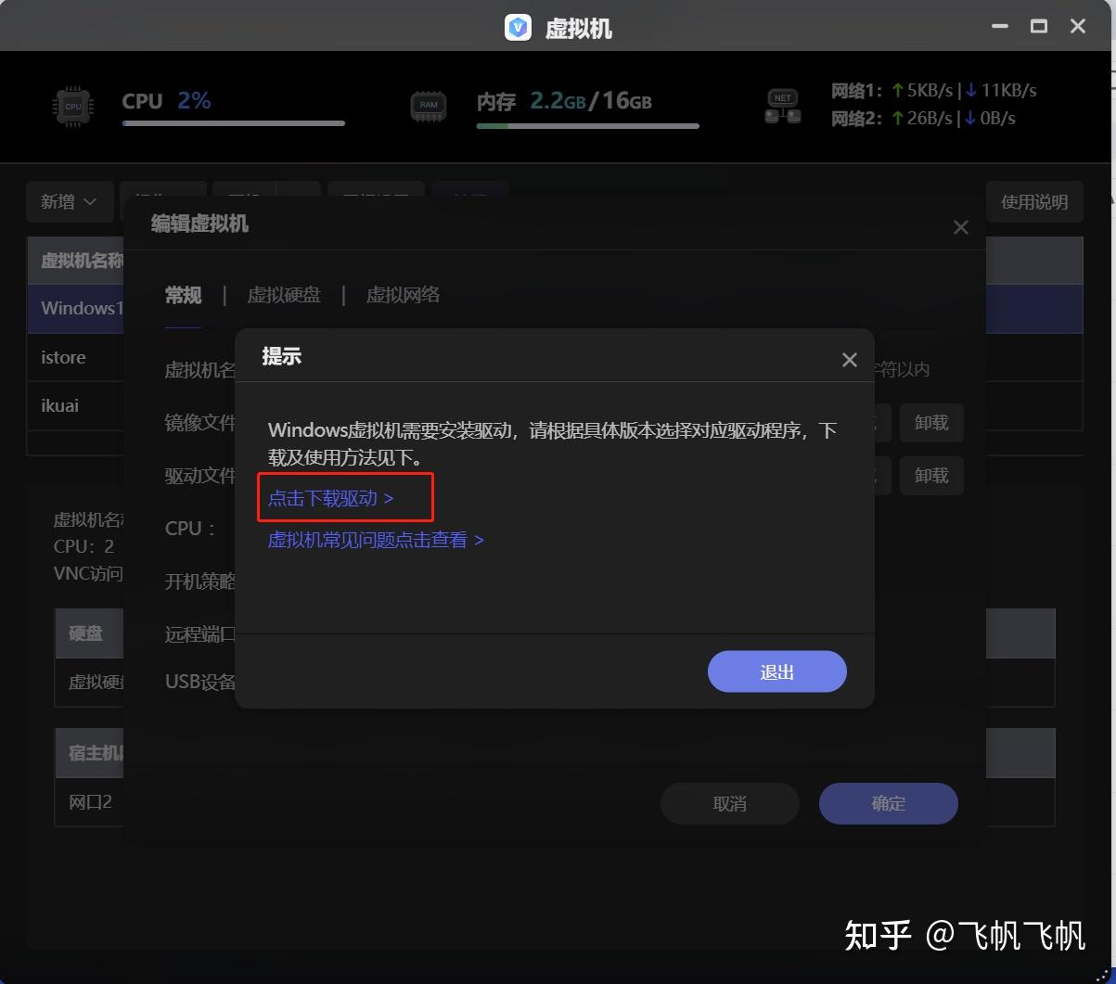The image size is (1116, 984).
Task: Click the 退出 button in the prompt
Action: pos(776,671)
